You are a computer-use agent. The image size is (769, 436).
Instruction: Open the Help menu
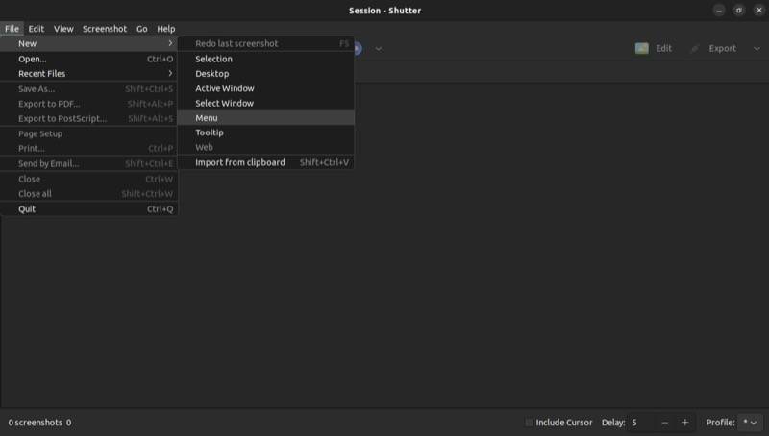(165, 29)
